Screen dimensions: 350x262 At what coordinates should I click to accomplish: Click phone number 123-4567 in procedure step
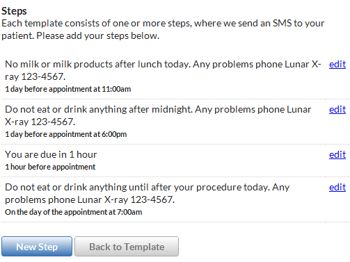pyautogui.click(x=152, y=199)
